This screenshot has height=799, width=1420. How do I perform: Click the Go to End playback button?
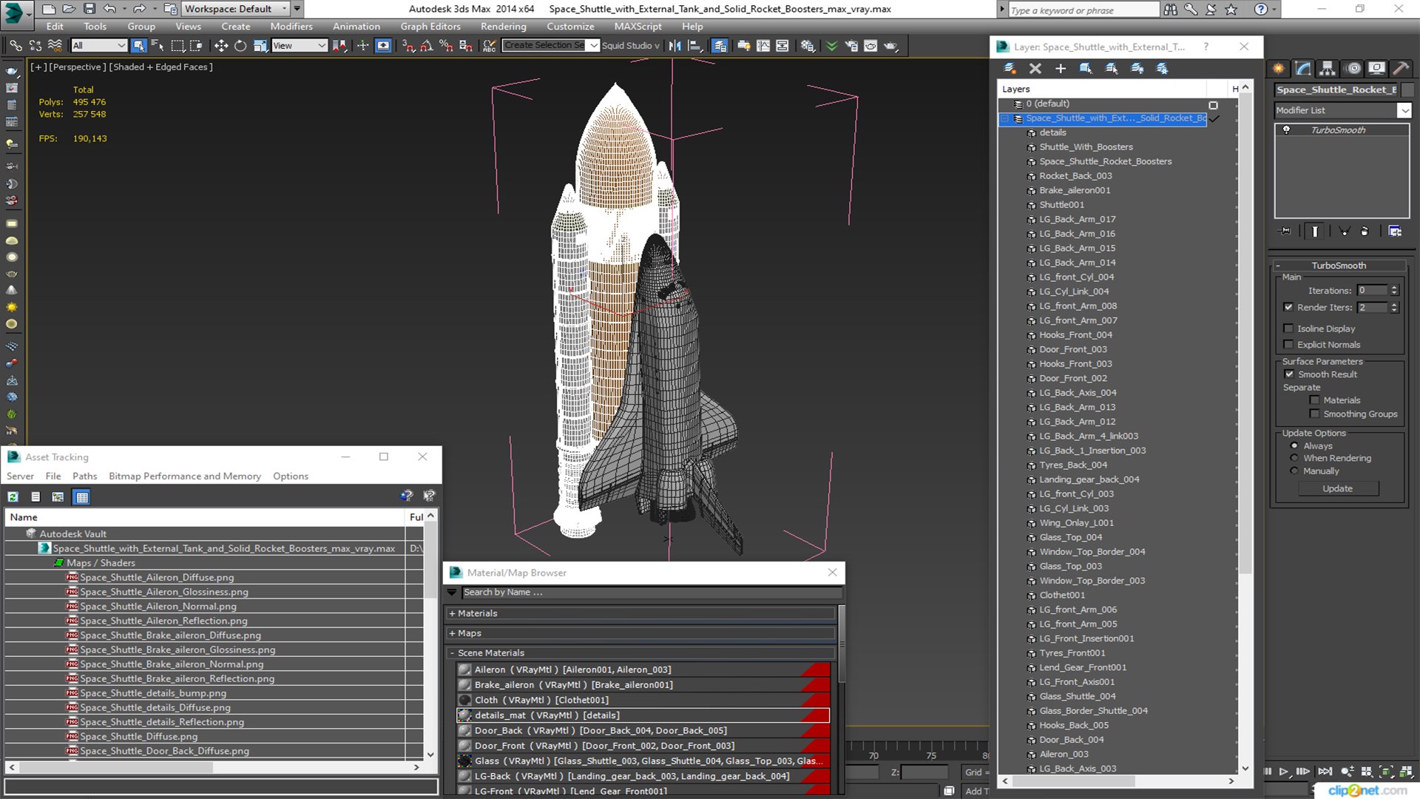tap(1325, 771)
